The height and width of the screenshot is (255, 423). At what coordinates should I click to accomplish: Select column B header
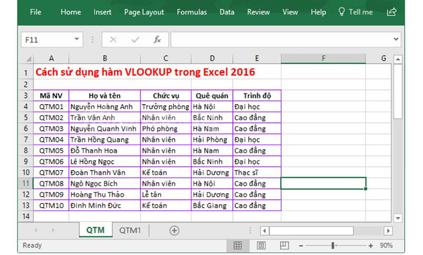(x=105, y=59)
